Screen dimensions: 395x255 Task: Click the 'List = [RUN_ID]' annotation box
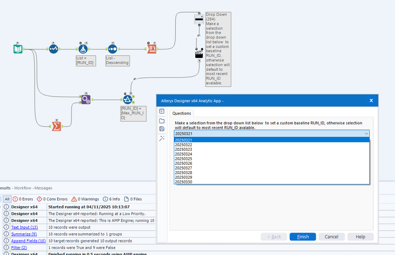pos(86,61)
